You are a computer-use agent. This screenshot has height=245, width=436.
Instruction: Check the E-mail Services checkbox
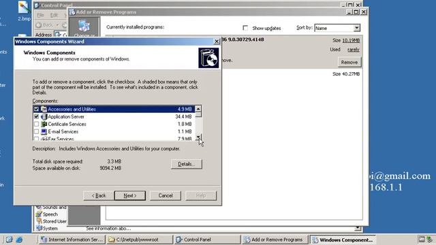click(x=36, y=131)
